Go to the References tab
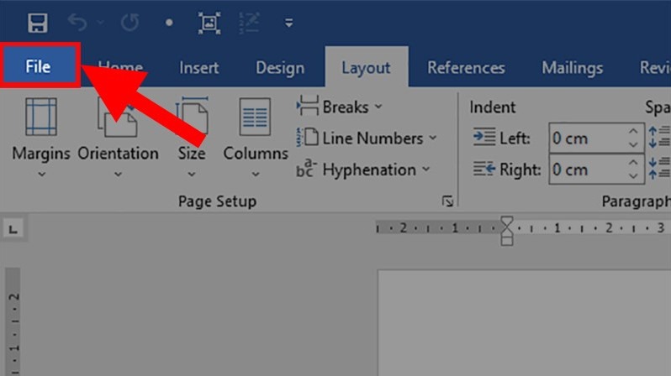This screenshot has width=671, height=376. point(466,68)
